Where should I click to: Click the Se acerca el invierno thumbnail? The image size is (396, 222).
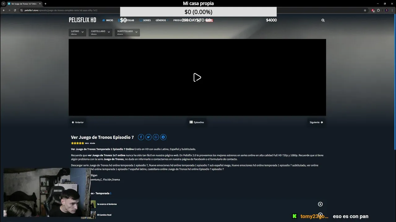tap(93, 204)
